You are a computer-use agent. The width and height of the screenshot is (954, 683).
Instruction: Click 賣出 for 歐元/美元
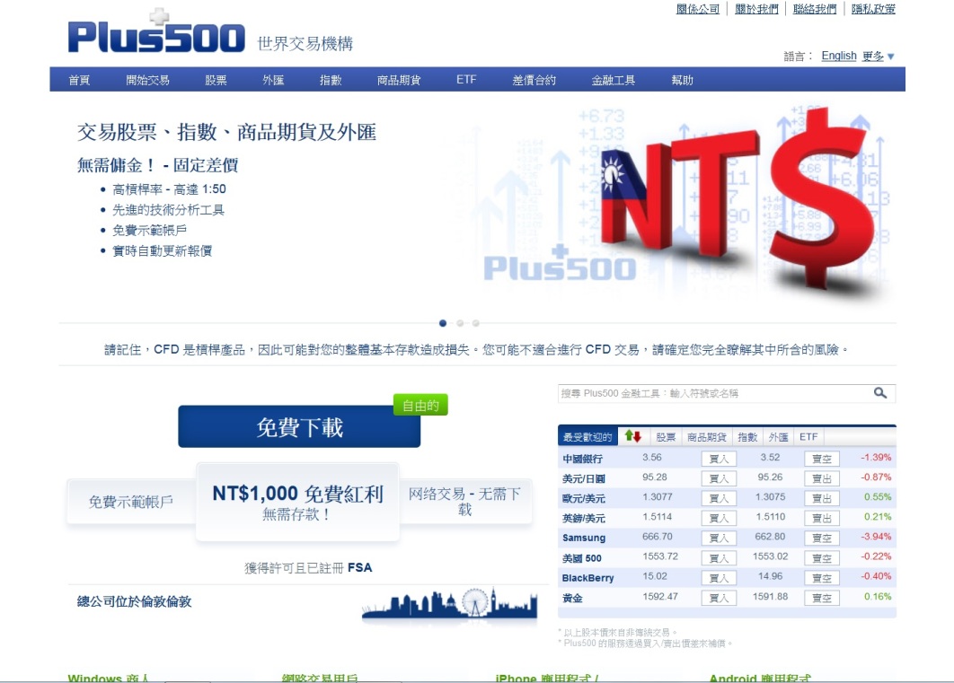(x=822, y=498)
